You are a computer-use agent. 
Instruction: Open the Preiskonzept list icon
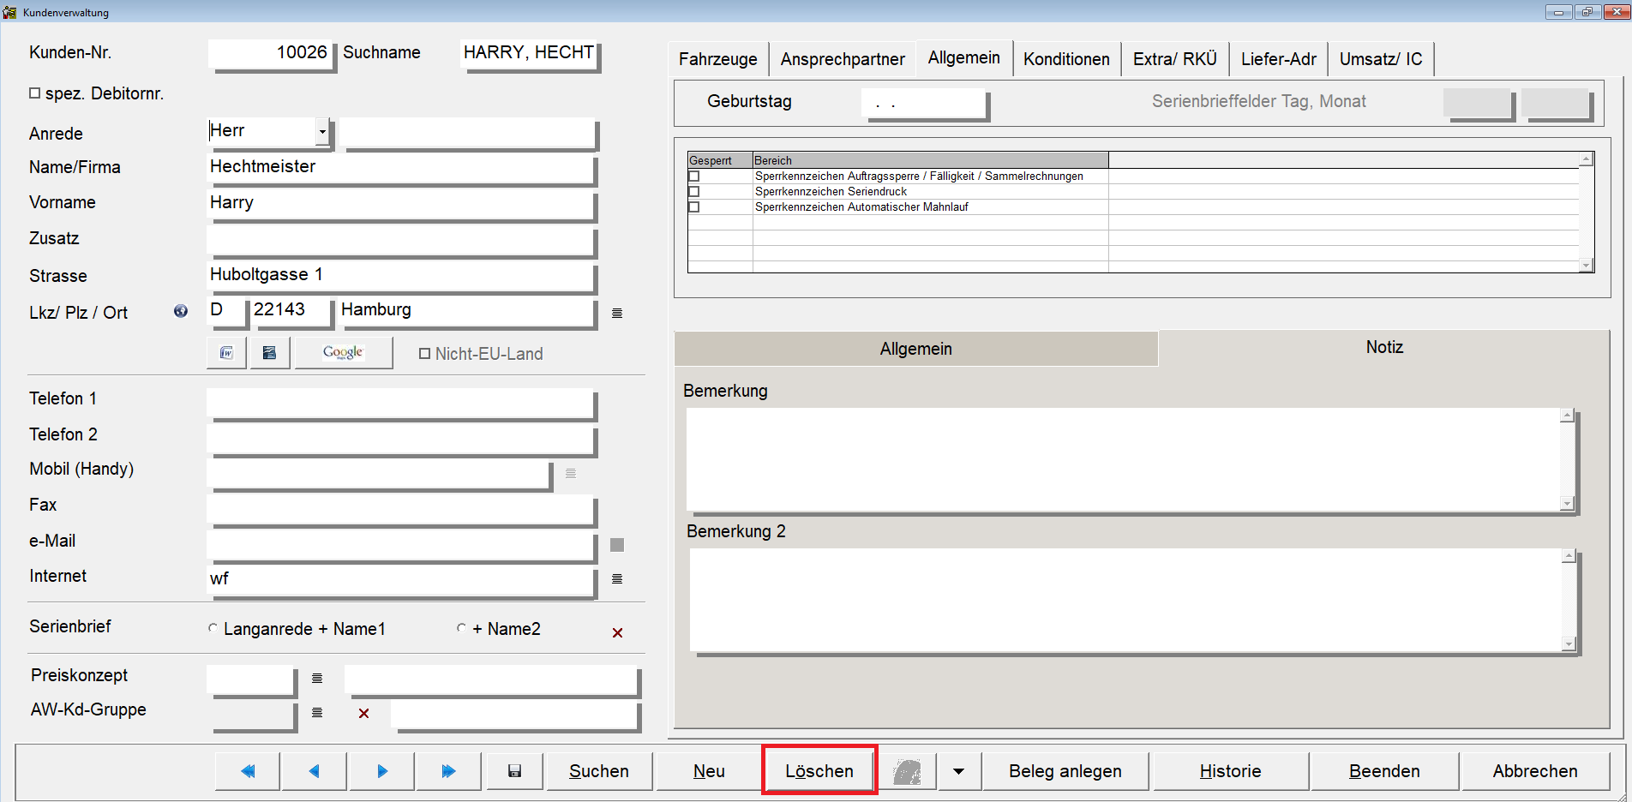pyautogui.click(x=317, y=678)
